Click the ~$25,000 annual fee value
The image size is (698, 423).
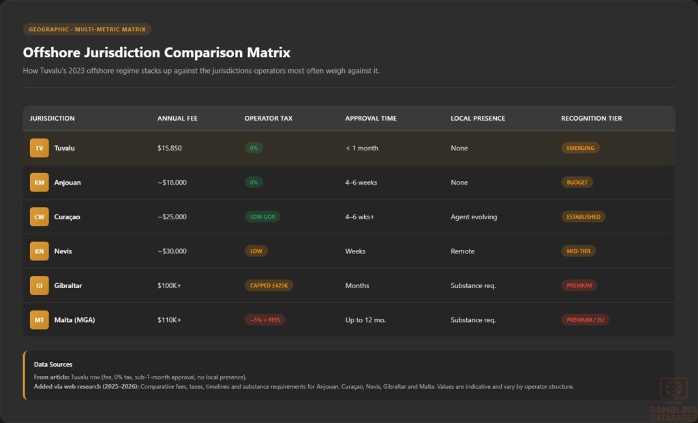point(172,217)
